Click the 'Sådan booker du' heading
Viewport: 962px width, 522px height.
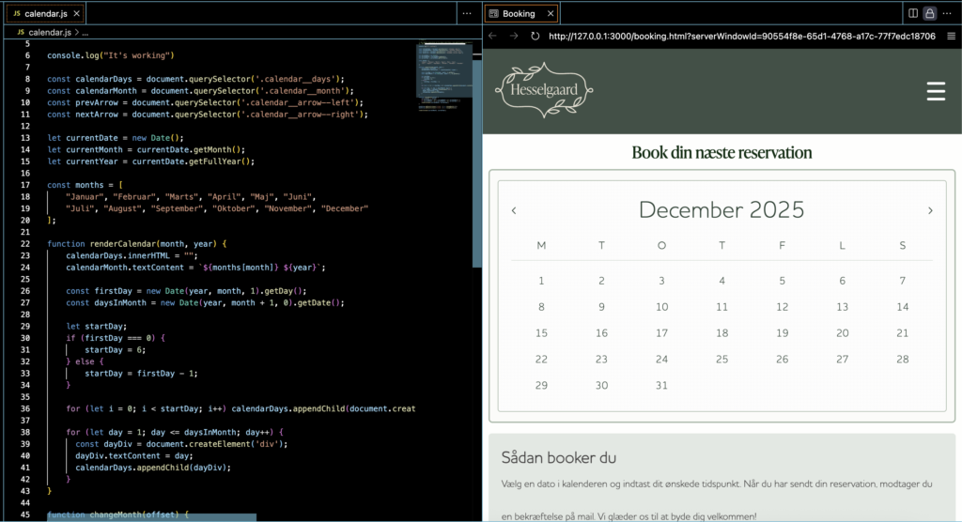(x=558, y=458)
